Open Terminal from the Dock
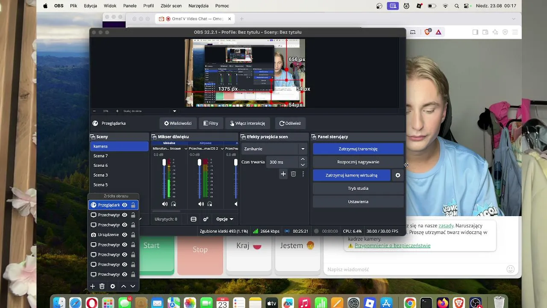The height and width of the screenshot is (308, 547). pyautogui.click(x=426, y=303)
